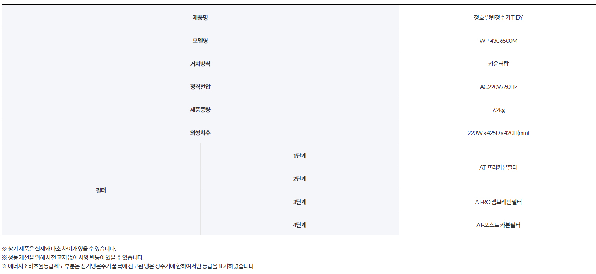Select the product name 청호 일반정수기 TIDY
596x274 pixels.
click(498, 17)
